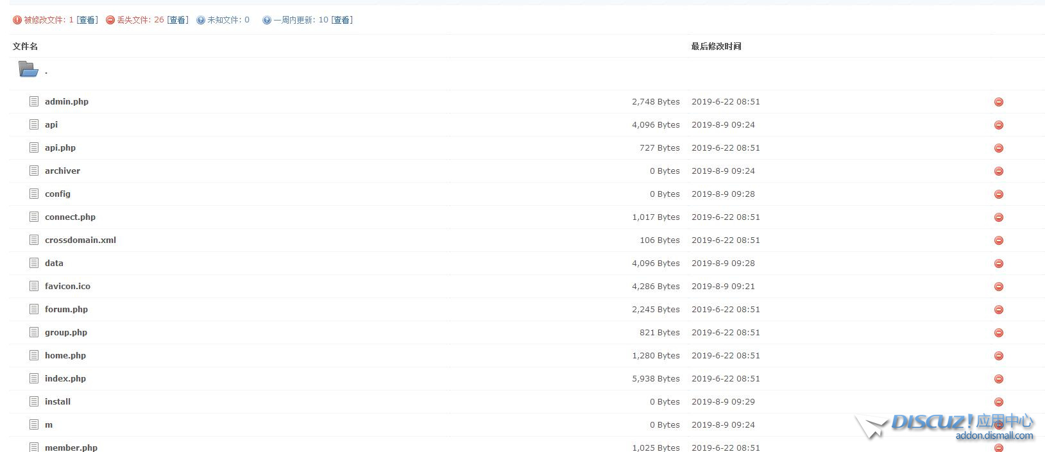Image resolution: width=1045 pixels, height=452 pixels.
Task: Click the 2019-8-9 09:21 timestamp
Action: pos(723,286)
